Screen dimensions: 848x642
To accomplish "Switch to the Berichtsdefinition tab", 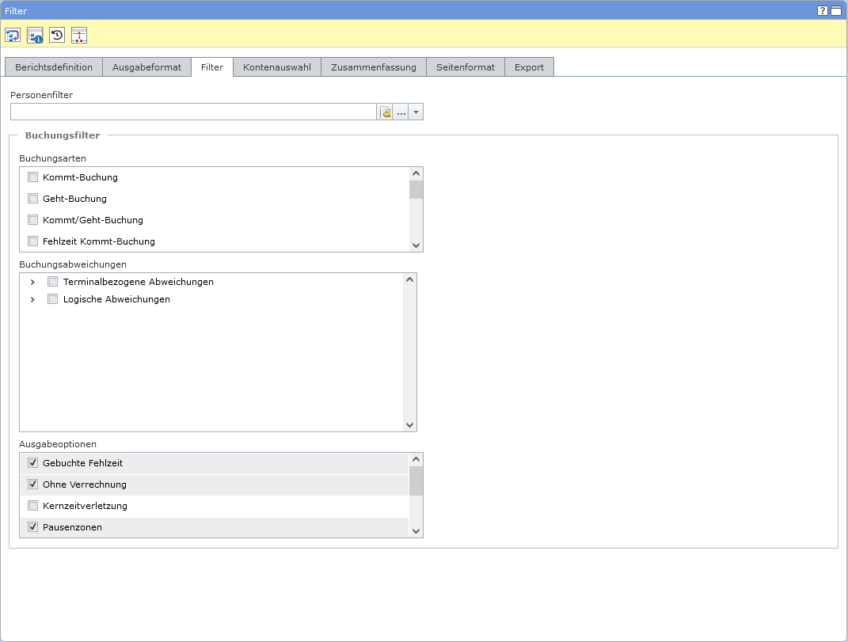I will [x=54, y=67].
